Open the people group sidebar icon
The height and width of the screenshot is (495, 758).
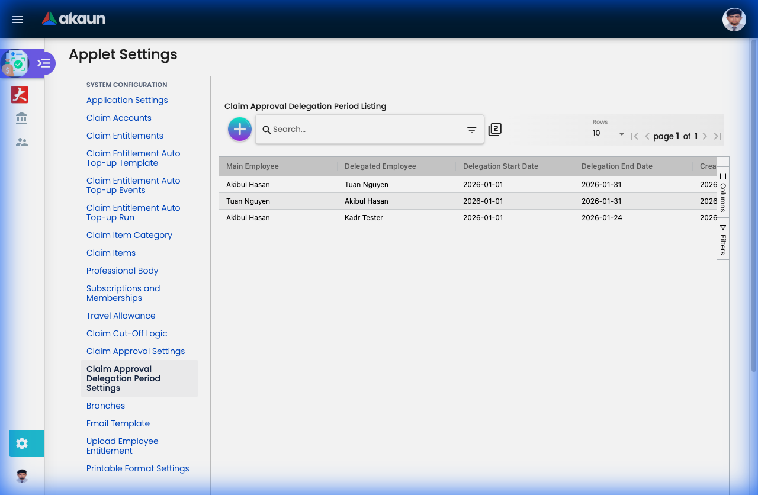coord(22,142)
